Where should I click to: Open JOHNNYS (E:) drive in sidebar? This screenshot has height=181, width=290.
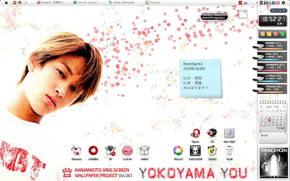point(272,66)
